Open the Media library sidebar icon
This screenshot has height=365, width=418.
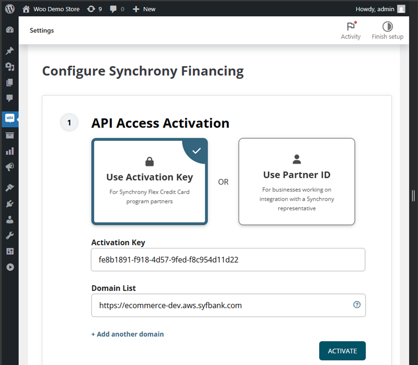click(x=10, y=67)
